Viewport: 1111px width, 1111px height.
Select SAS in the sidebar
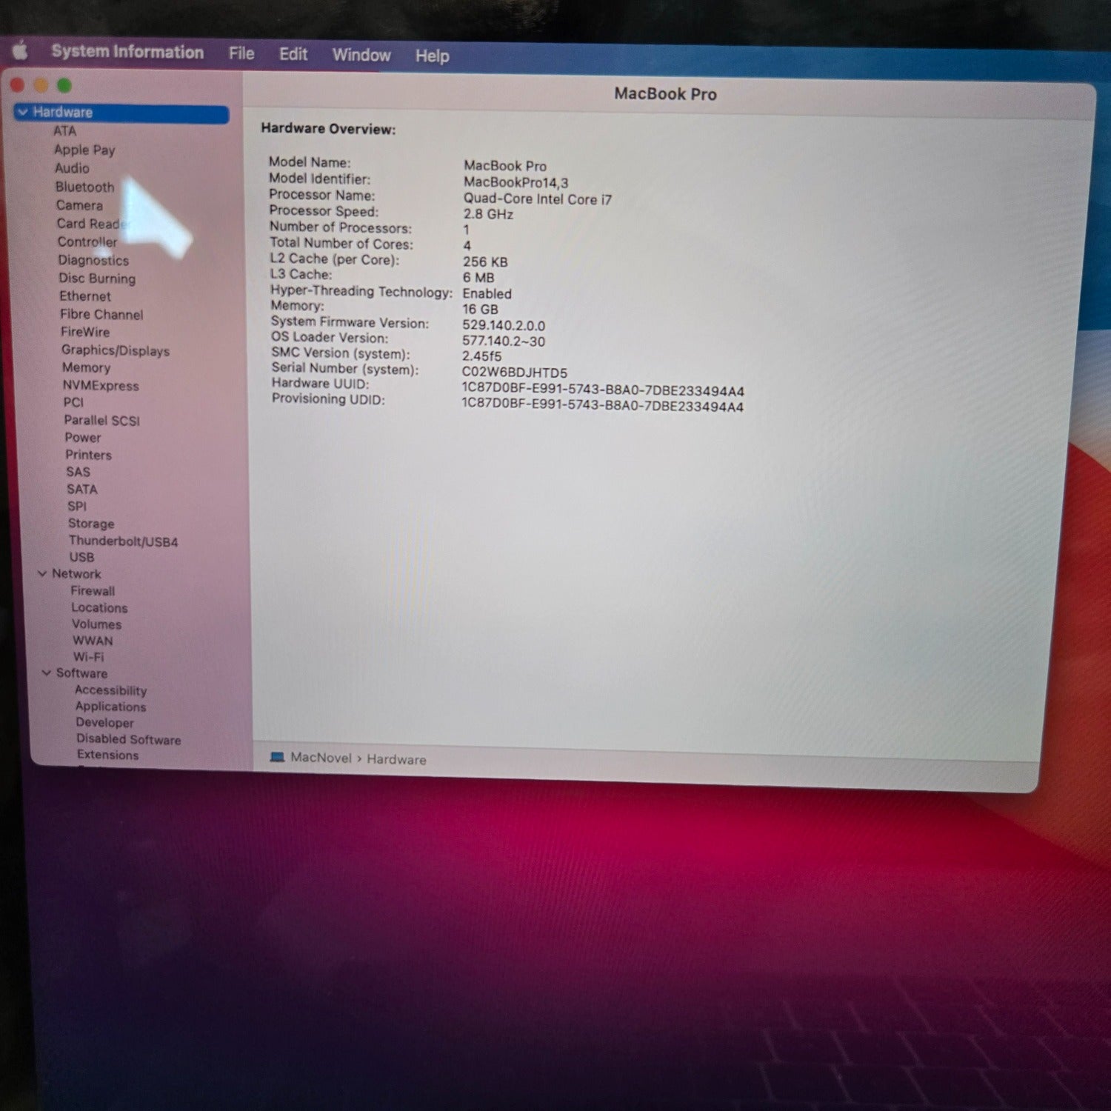[x=78, y=472]
